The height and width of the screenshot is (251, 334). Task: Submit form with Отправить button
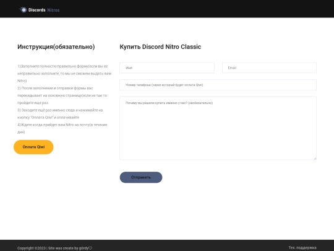pyautogui.click(x=141, y=177)
